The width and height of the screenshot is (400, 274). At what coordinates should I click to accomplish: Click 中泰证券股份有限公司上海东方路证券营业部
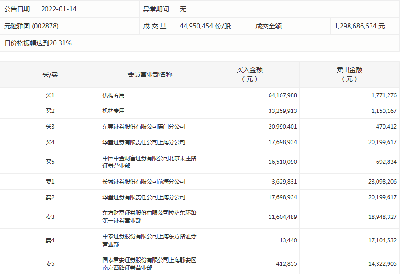tap(150, 240)
